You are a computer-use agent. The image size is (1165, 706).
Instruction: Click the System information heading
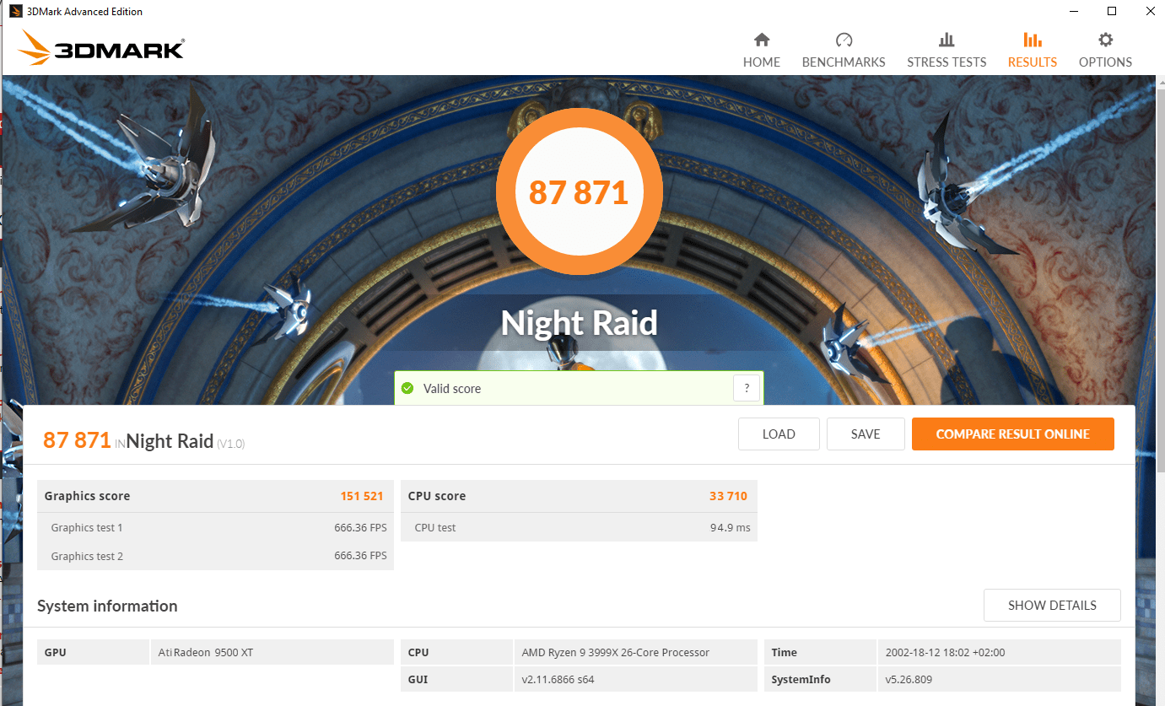click(x=107, y=606)
